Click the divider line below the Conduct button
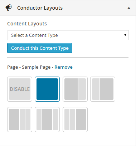 click(68, 57)
